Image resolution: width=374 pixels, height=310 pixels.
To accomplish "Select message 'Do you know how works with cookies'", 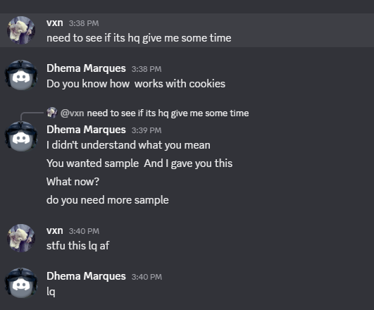I will pos(136,84).
